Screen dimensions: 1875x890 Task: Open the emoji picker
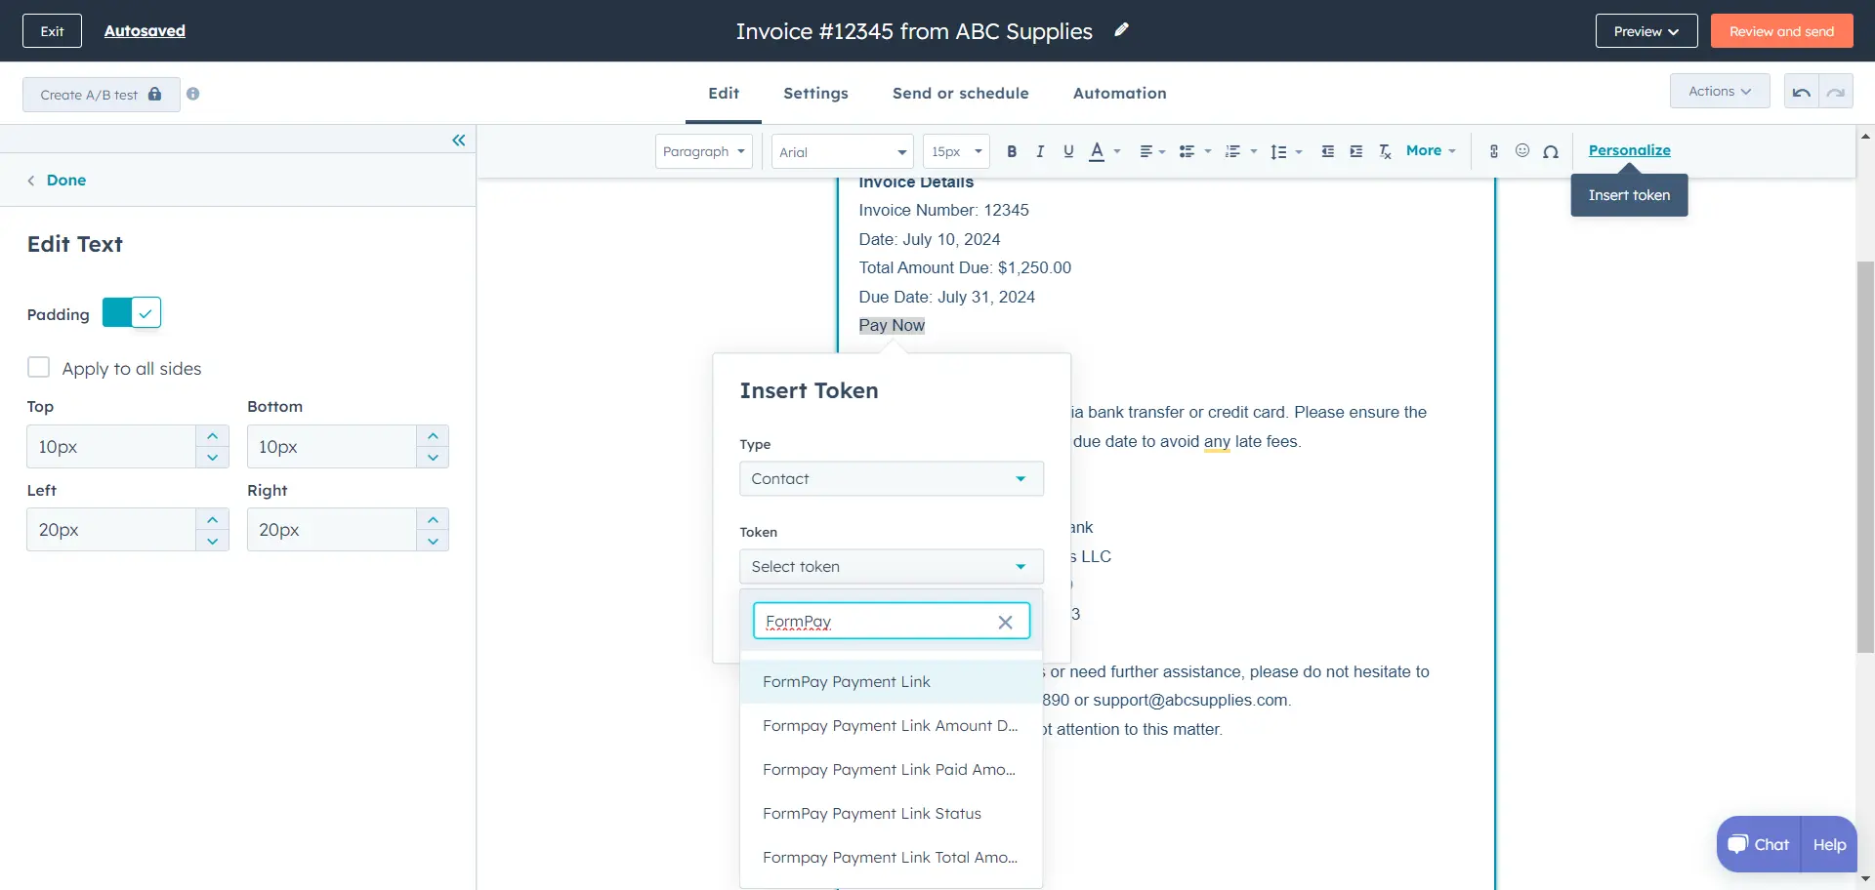pos(1521,150)
